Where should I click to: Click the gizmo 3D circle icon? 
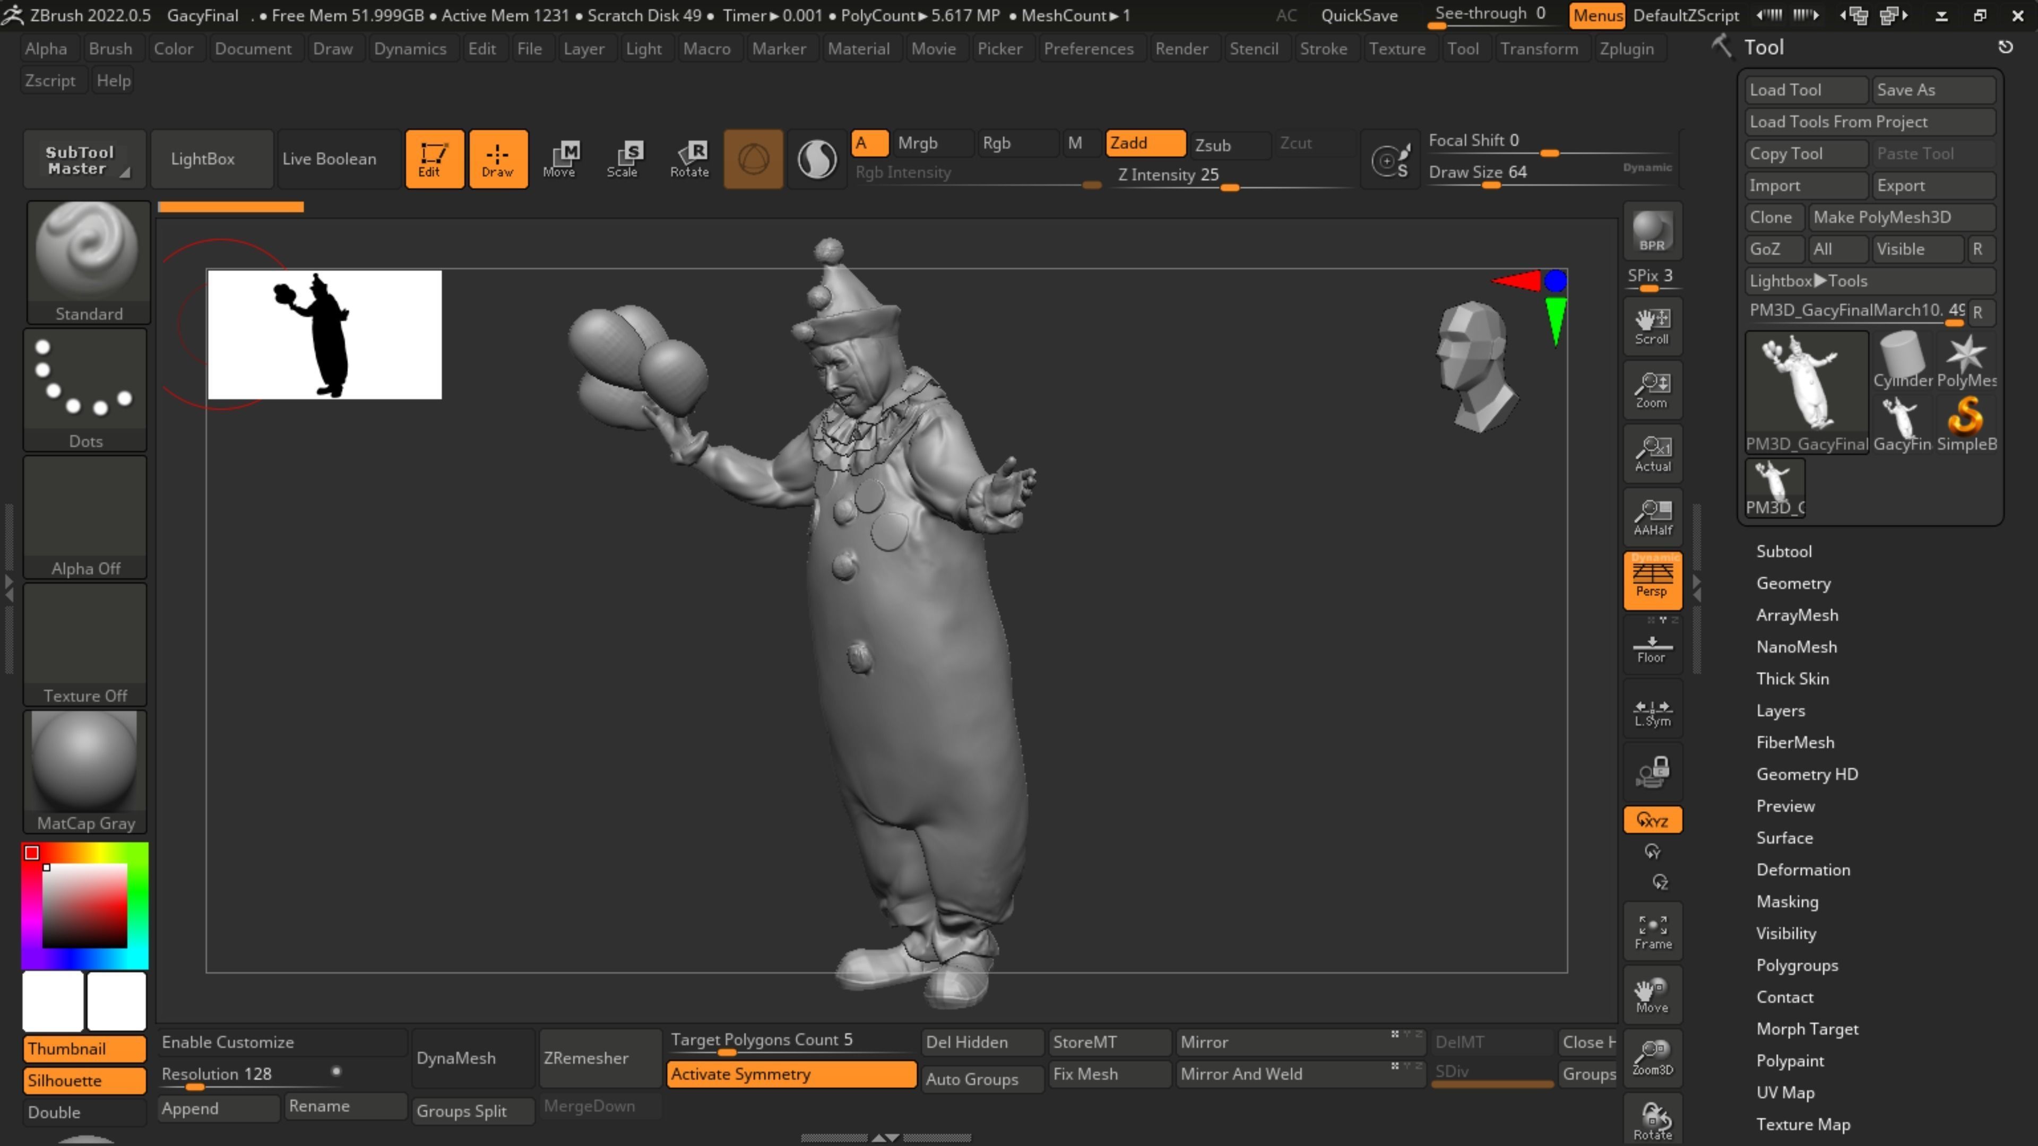(x=753, y=159)
